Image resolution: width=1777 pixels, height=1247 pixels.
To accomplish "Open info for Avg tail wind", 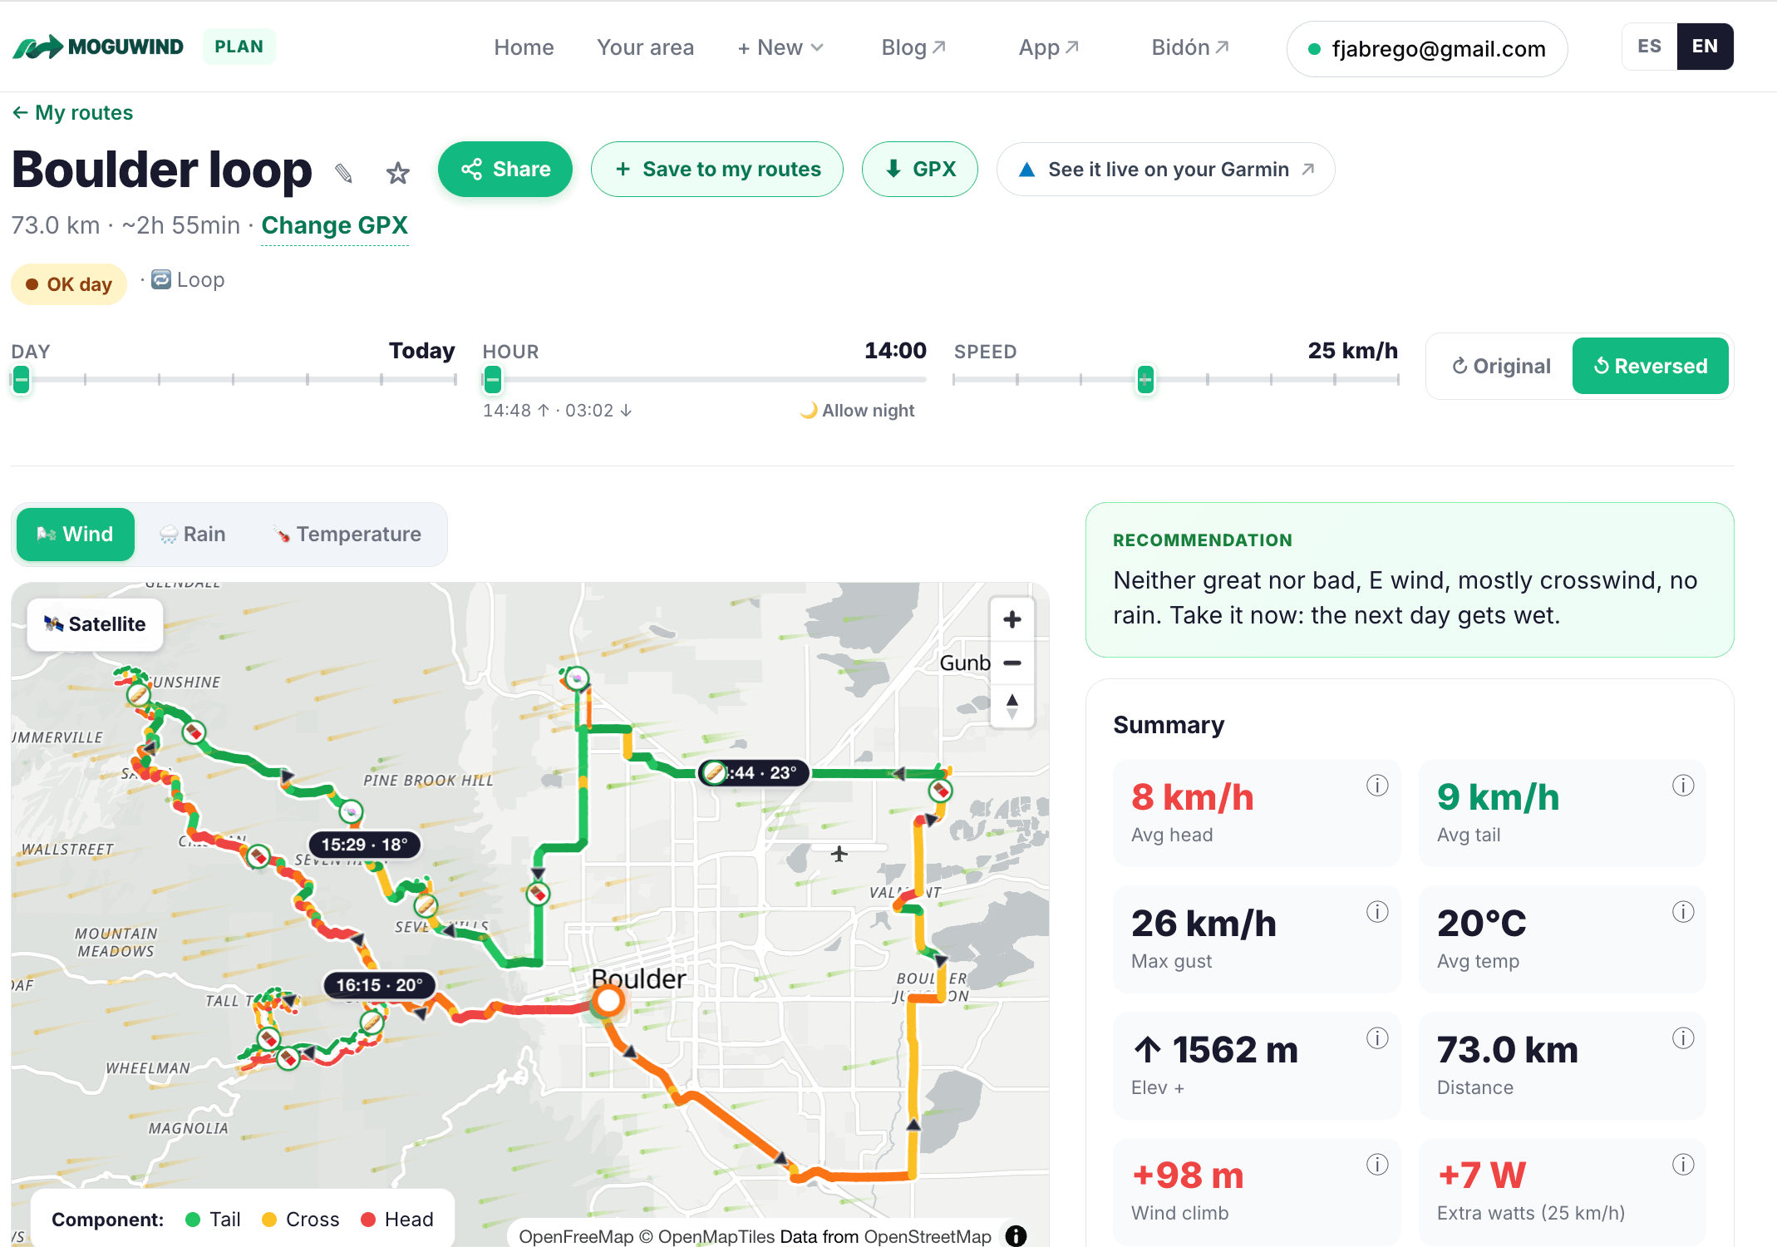I will [1683, 786].
